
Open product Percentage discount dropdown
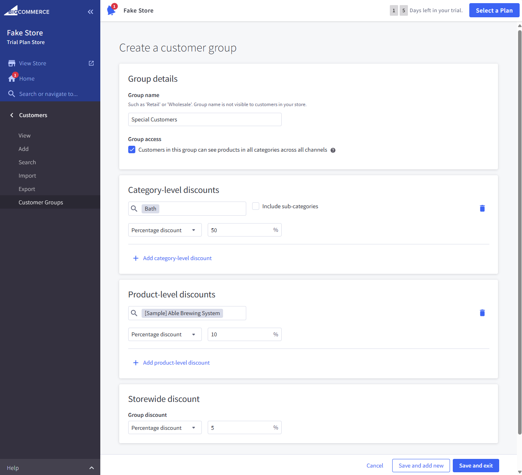[165, 334]
